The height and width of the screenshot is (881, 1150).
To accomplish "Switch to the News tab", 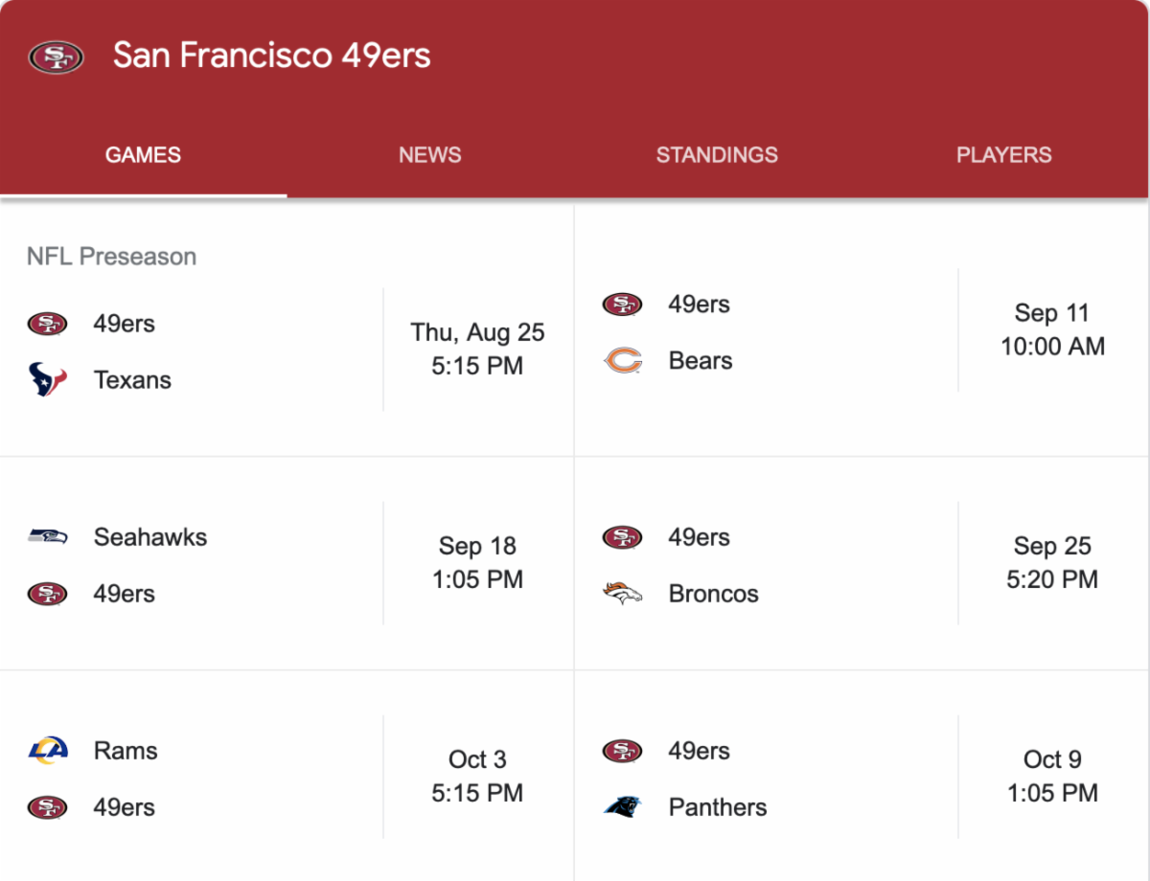I will pos(430,155).
